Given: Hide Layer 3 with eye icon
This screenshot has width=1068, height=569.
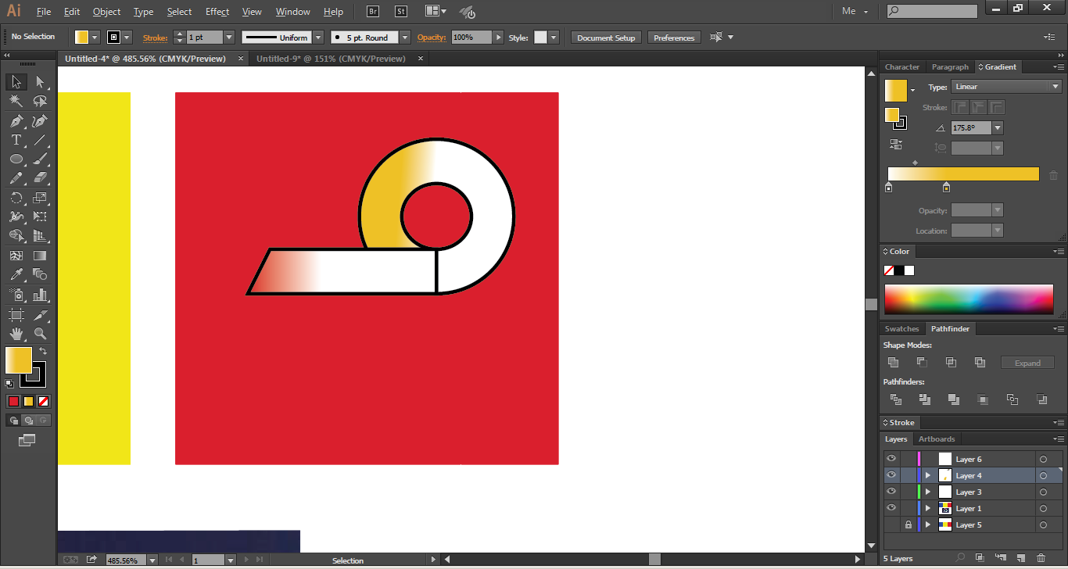Looking at the screenshot, I should 891,492.
